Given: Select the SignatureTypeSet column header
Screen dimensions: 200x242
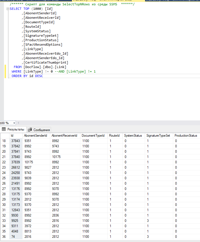Looking at the screenshot, I should pyautogui.click(x=158, y=136).
